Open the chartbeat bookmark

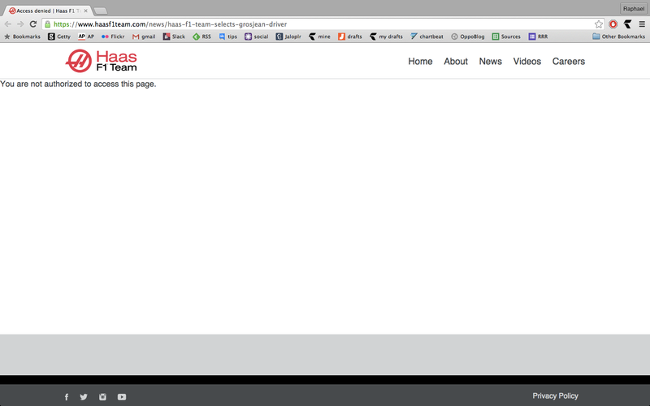[x=427, y=37]
